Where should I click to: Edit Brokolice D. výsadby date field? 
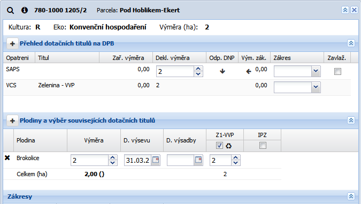pos(181,160)
